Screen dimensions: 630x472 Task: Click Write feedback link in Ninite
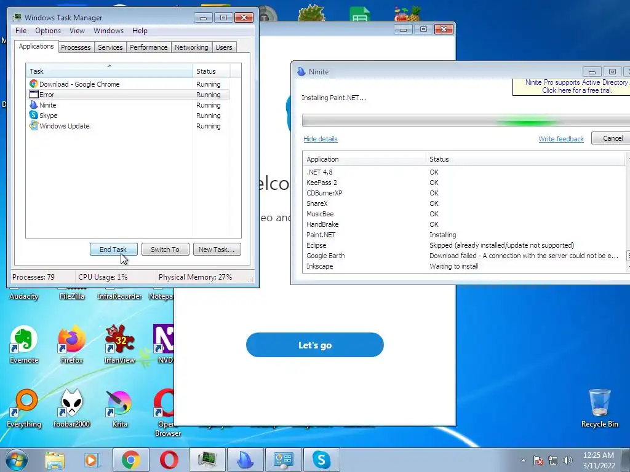pos(561,139)
